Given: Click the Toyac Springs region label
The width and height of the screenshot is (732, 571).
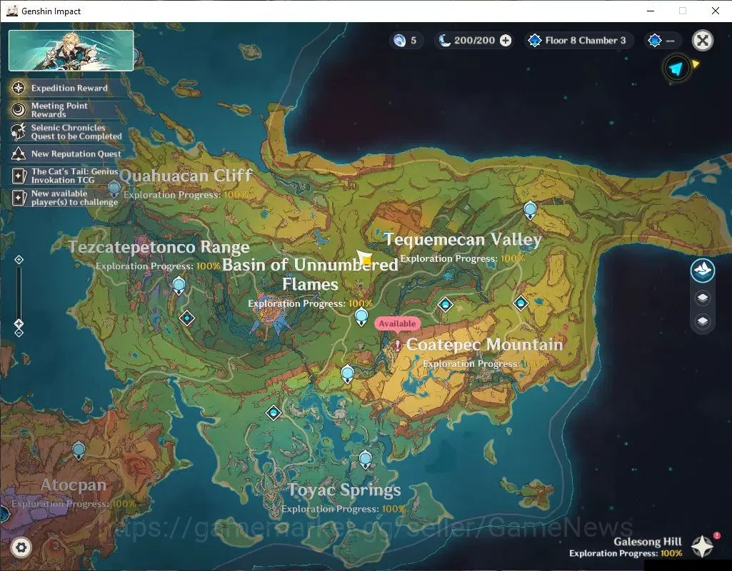Looking at the screenshot, I should [x=344, y=490].
